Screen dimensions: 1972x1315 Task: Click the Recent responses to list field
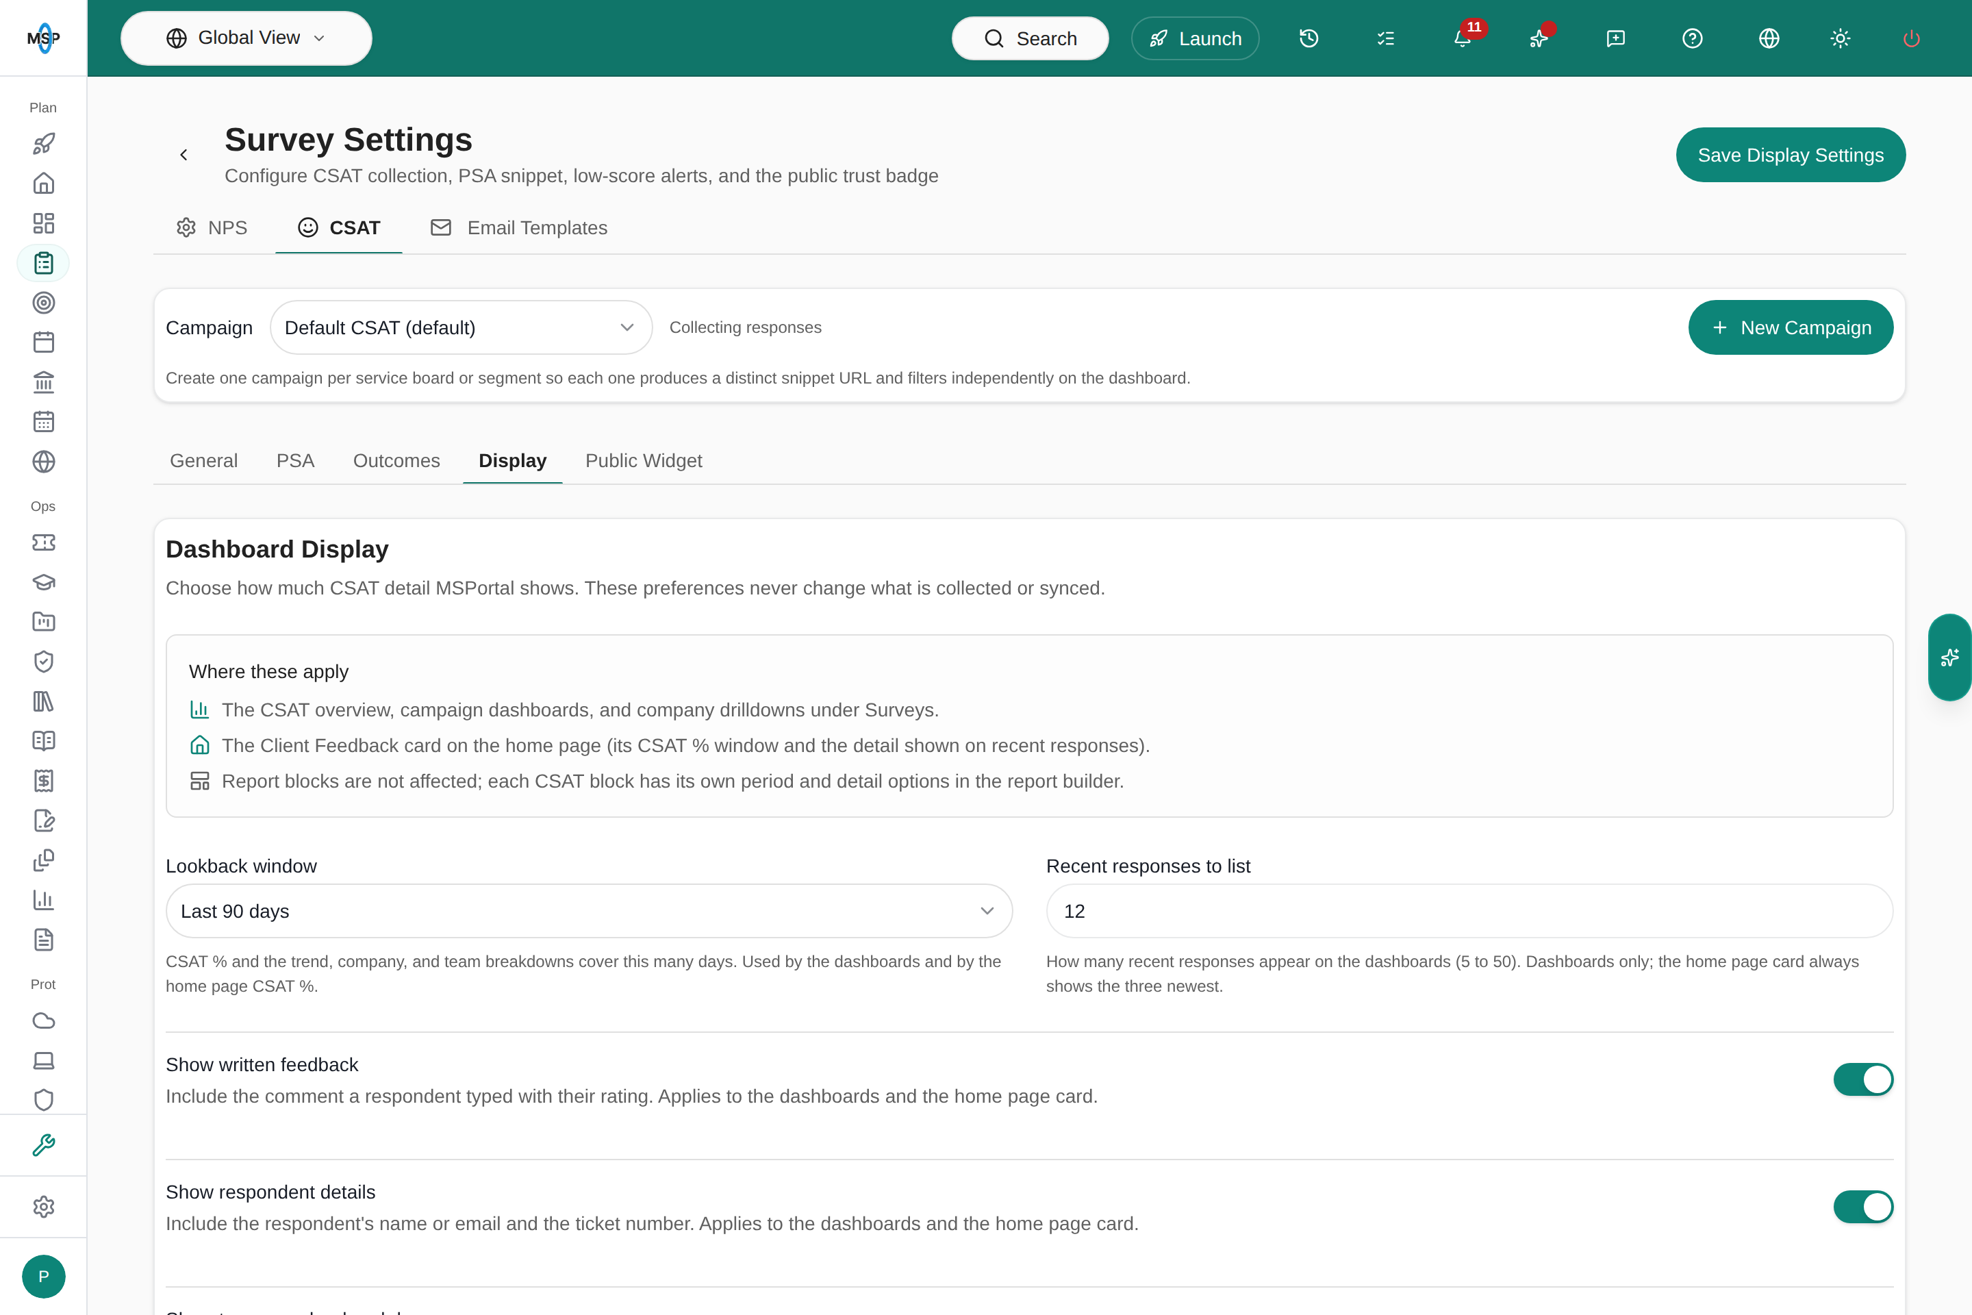1469,912
